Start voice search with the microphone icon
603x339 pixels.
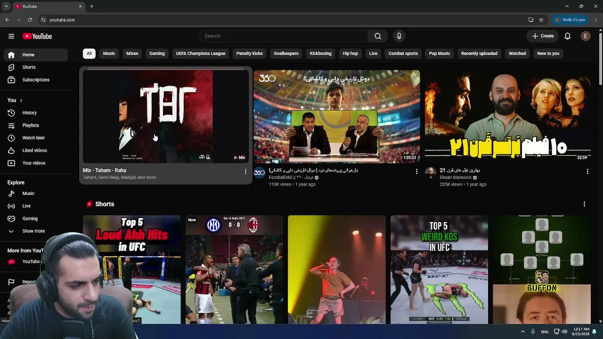tap(399, 36)
